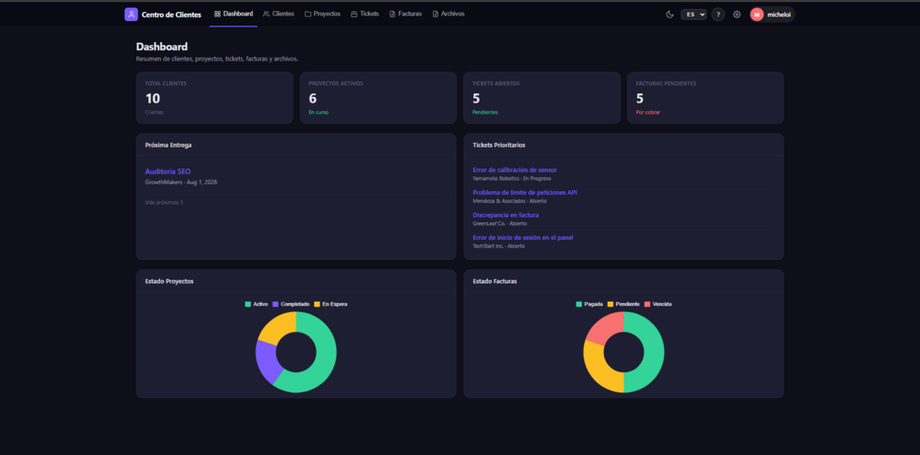920x455 pixels.
Task: Open the Archivos tab
Action: (x=449, y=14)
